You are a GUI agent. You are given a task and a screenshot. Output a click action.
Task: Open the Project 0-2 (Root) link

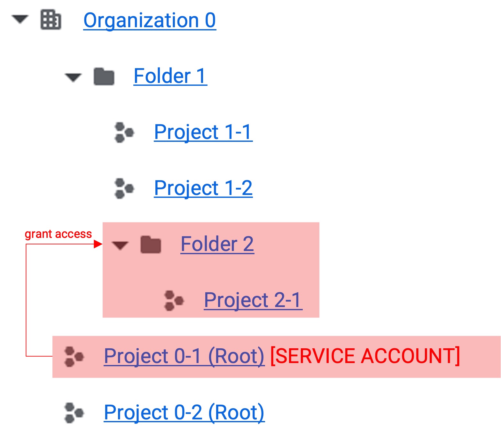184,413
